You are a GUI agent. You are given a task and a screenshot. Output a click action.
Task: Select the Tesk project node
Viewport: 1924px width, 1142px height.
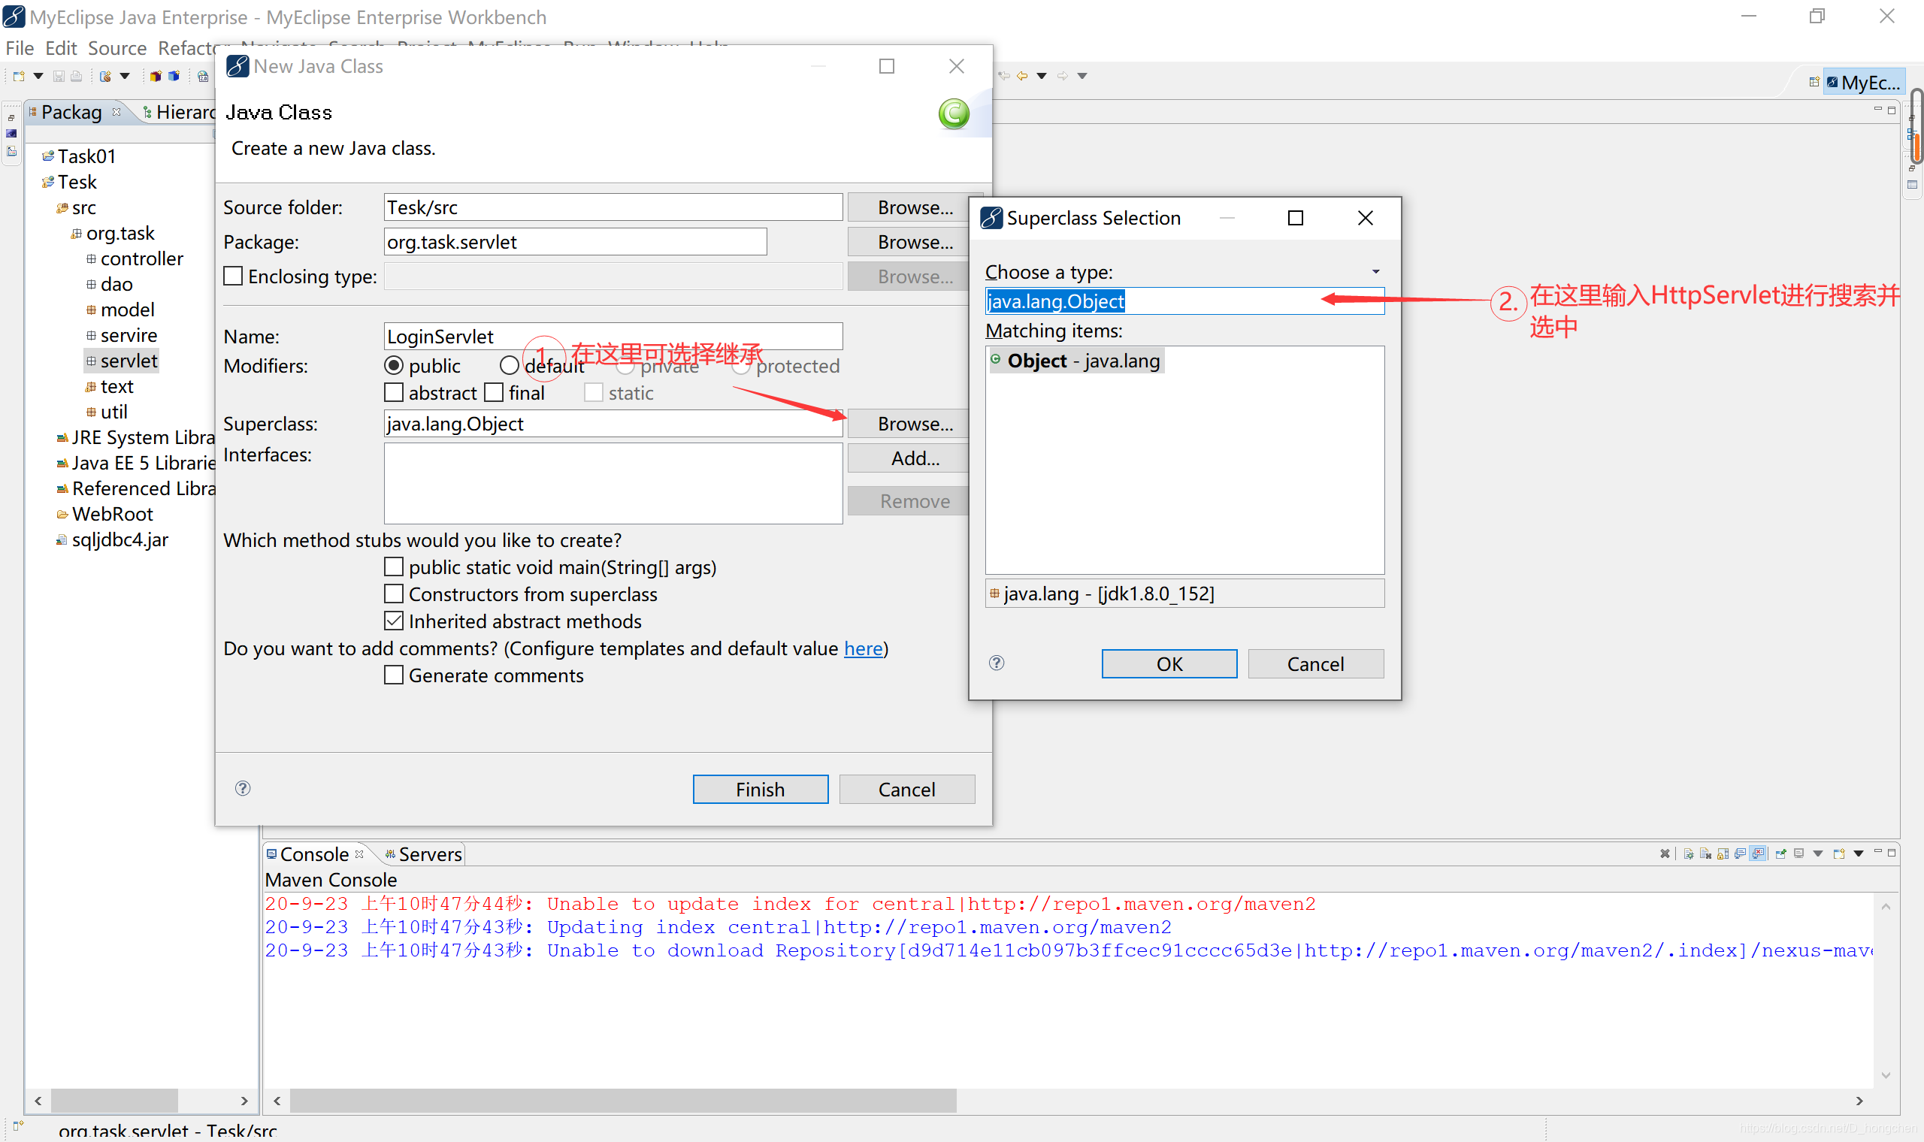(70, 182)
